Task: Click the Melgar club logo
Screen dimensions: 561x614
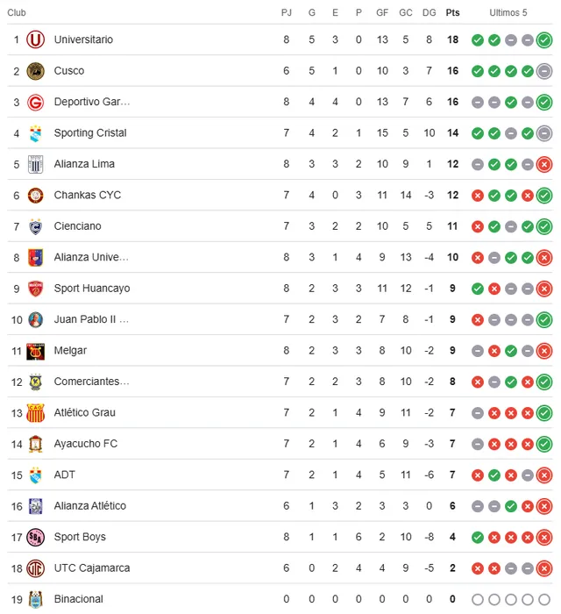Action: [35, 351]
